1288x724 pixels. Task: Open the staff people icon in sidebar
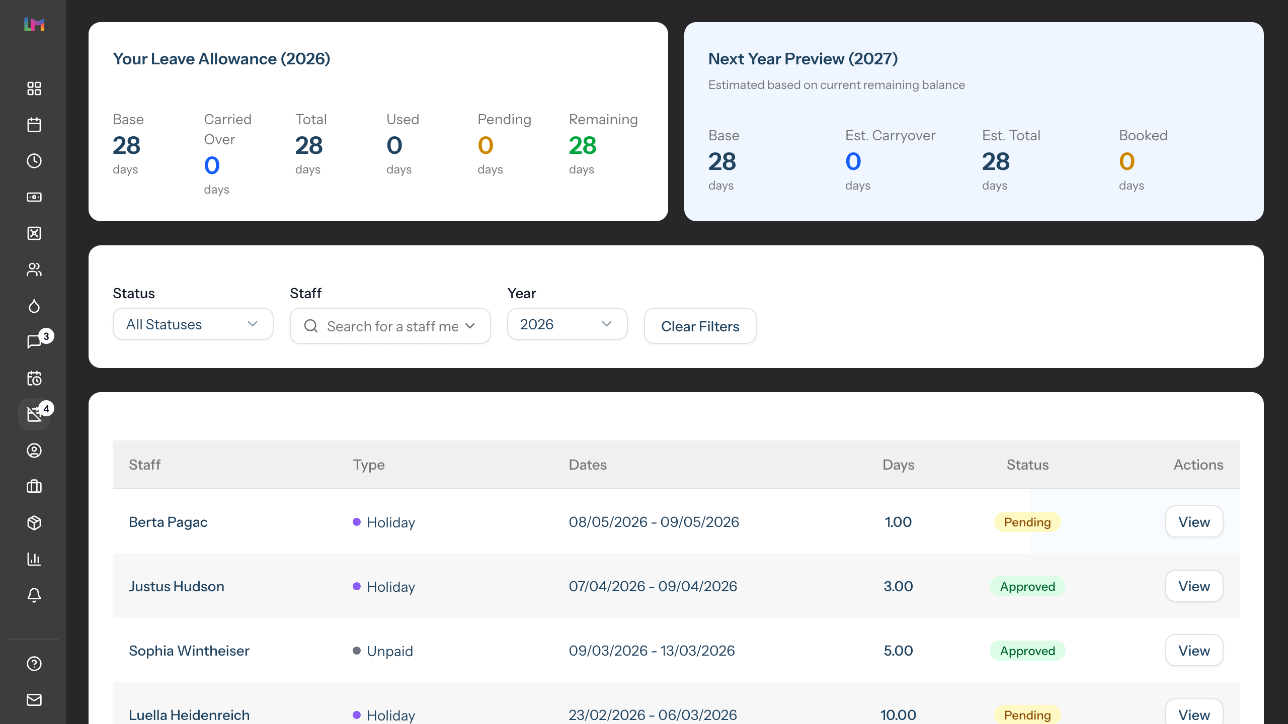pyautogui.click(x=34, y=269)
